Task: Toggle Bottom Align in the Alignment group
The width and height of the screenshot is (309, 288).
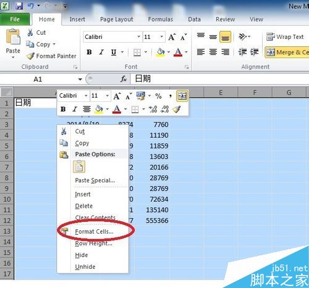Action: click(x=225, y=37)
